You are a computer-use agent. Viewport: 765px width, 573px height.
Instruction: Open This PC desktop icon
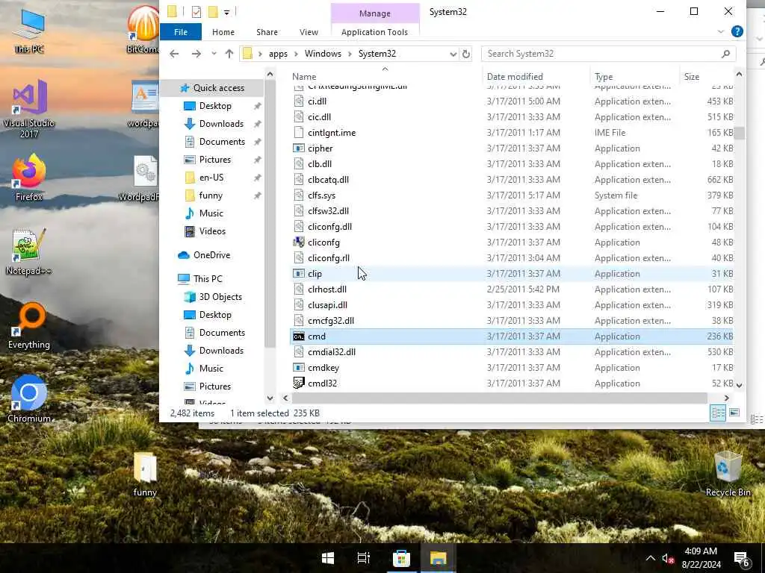point(29,30)
